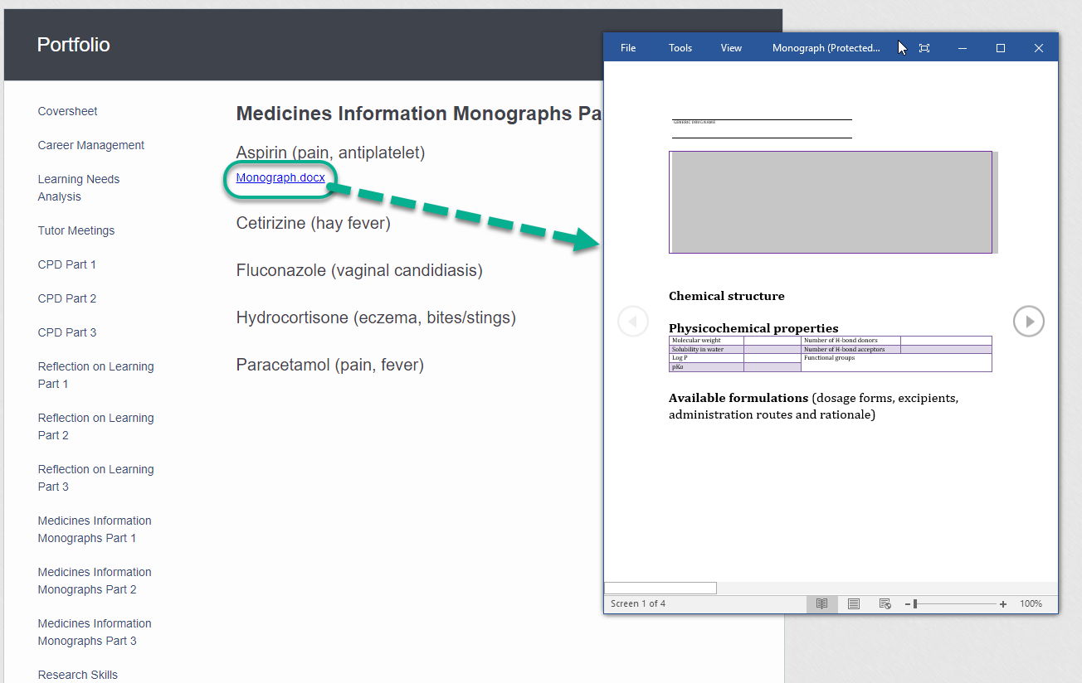The width and height of the screenshot is (1082, 683).
Task: Open Medicines Information Monographs Part 1
Action: [95, 529]
